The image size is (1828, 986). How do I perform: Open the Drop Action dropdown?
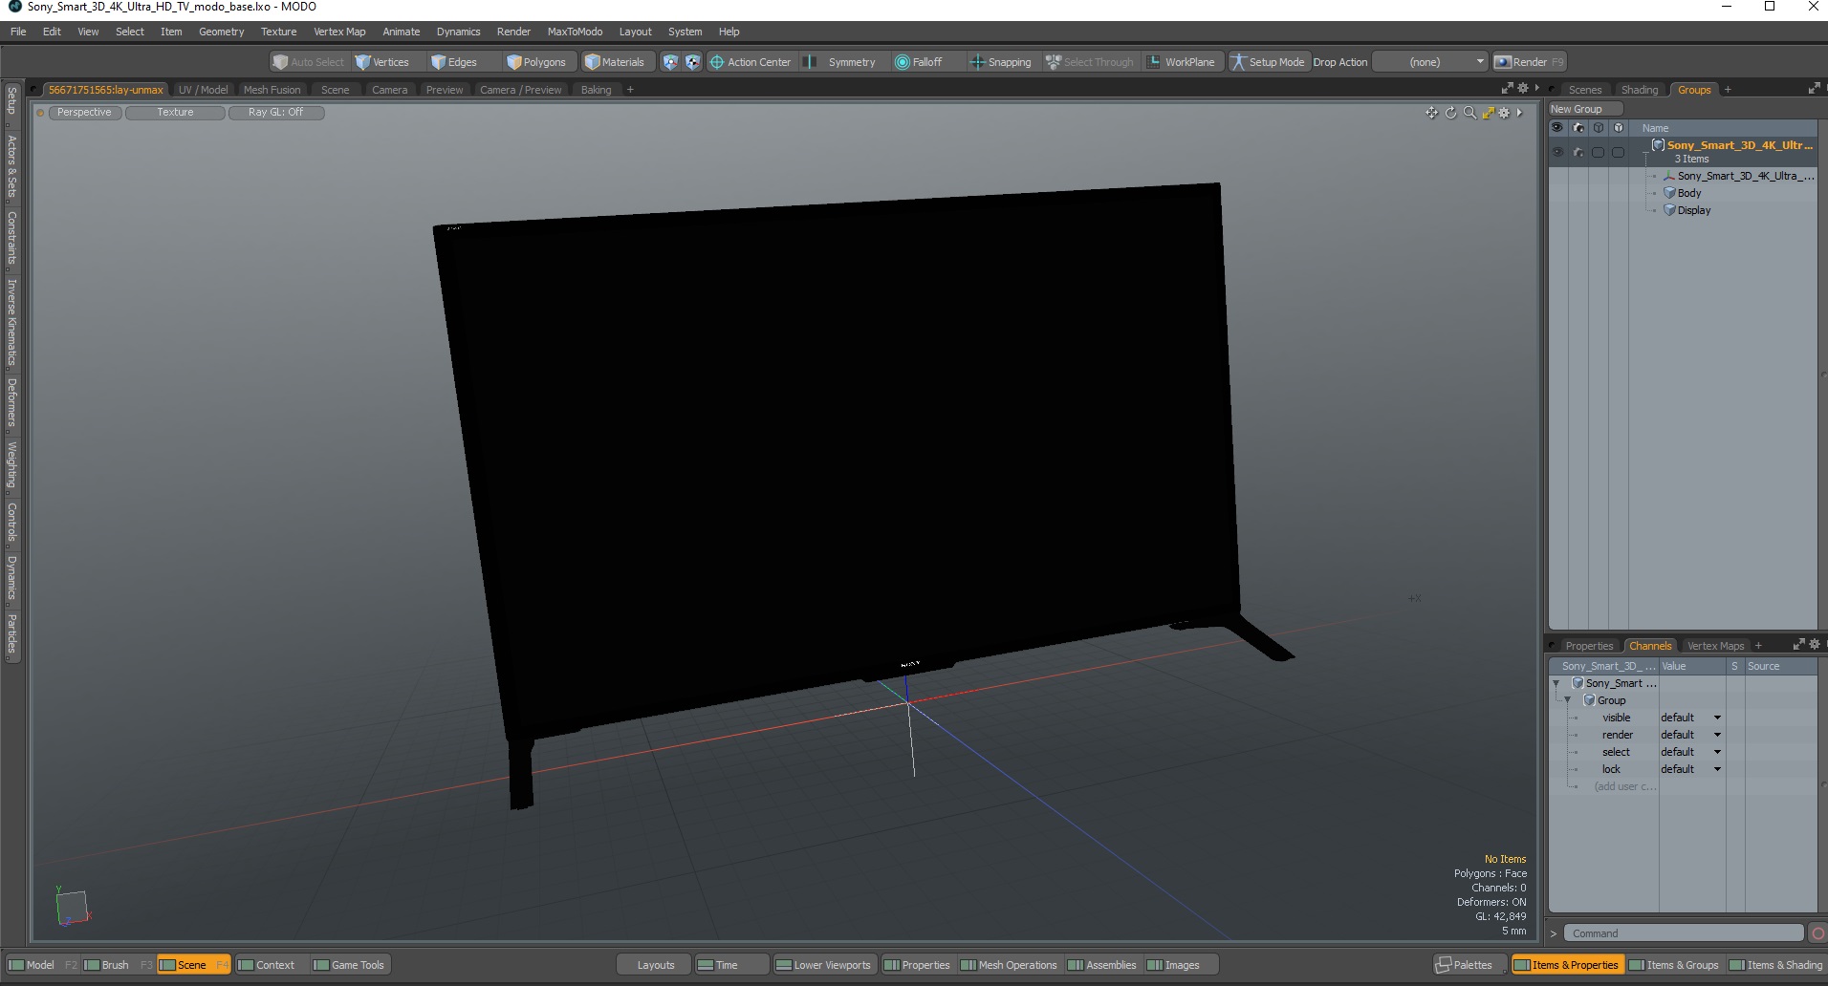[1430, 62]
